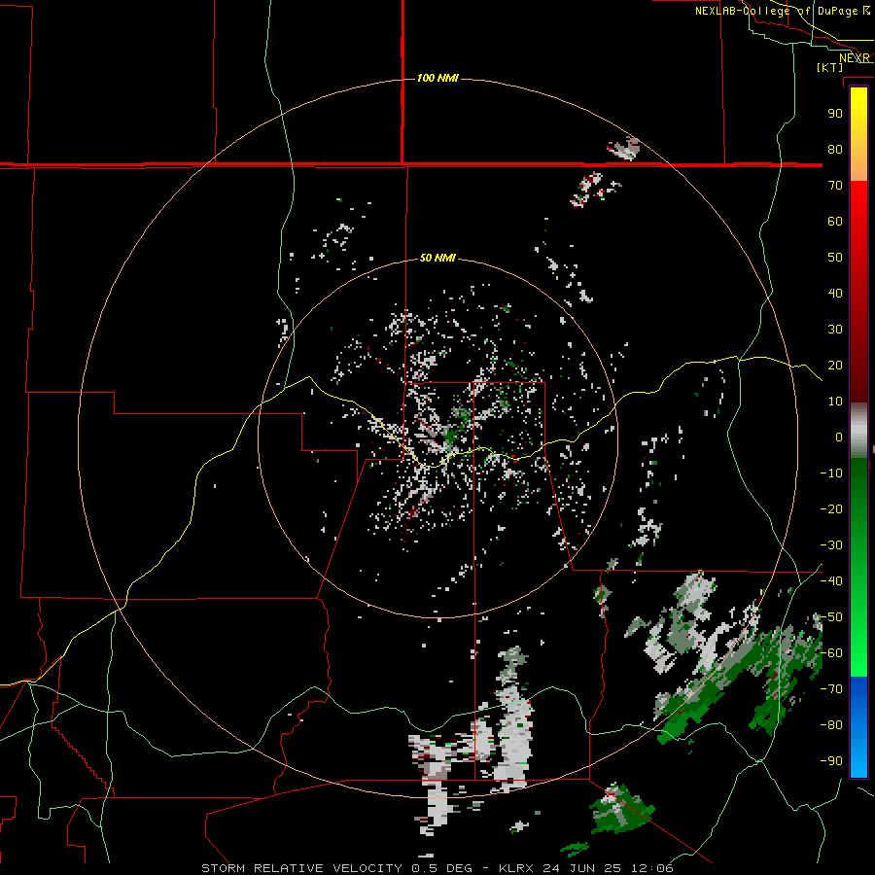This screenshot has width=875, height=875.
Task: Click the gray zero-velocity segment of color bar
Action: tap(858, 431)
